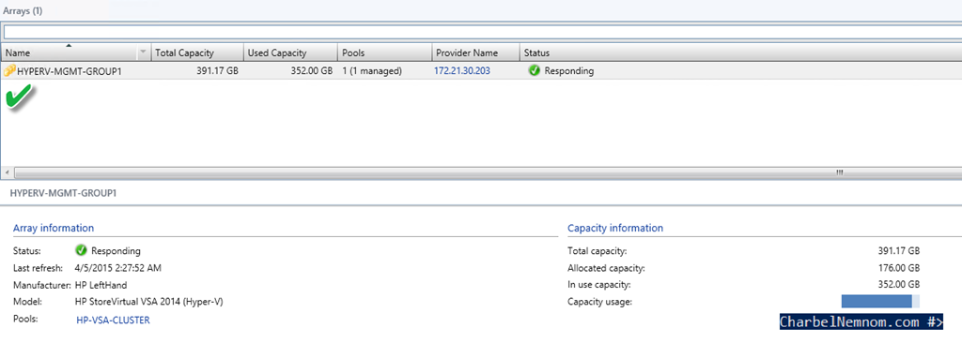The image size is (962, 343).
Task: Click the 352.00 GB used capacity cell
Action: coord(311,71)
